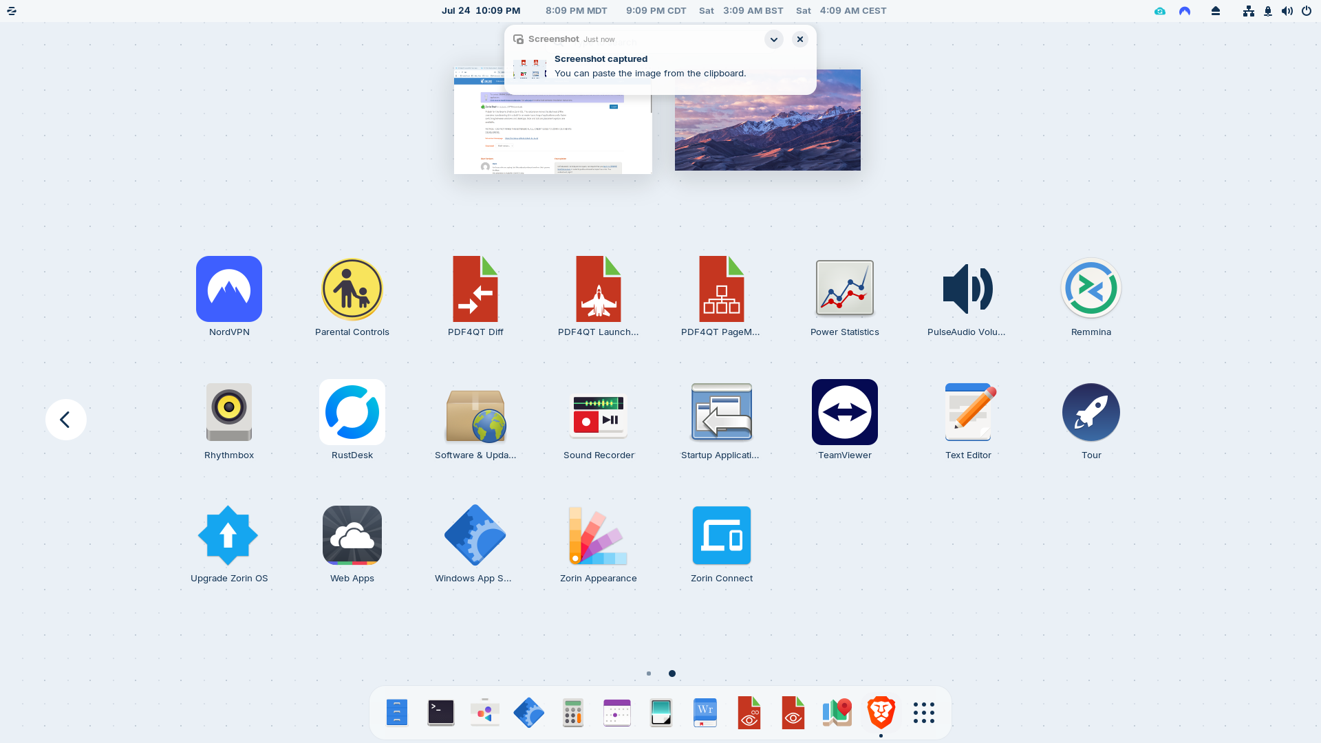Open Power Statistics
1321x743 pixels.
[845, 289]
